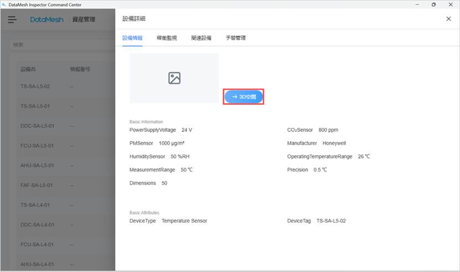
Task: Open the hamburger menu icon
Action: pyautogui.click(x=12, y=19)
